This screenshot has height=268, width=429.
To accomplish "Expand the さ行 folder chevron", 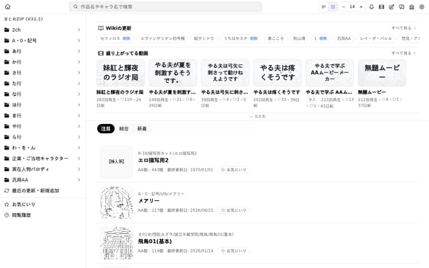I will tap(79, 73).
